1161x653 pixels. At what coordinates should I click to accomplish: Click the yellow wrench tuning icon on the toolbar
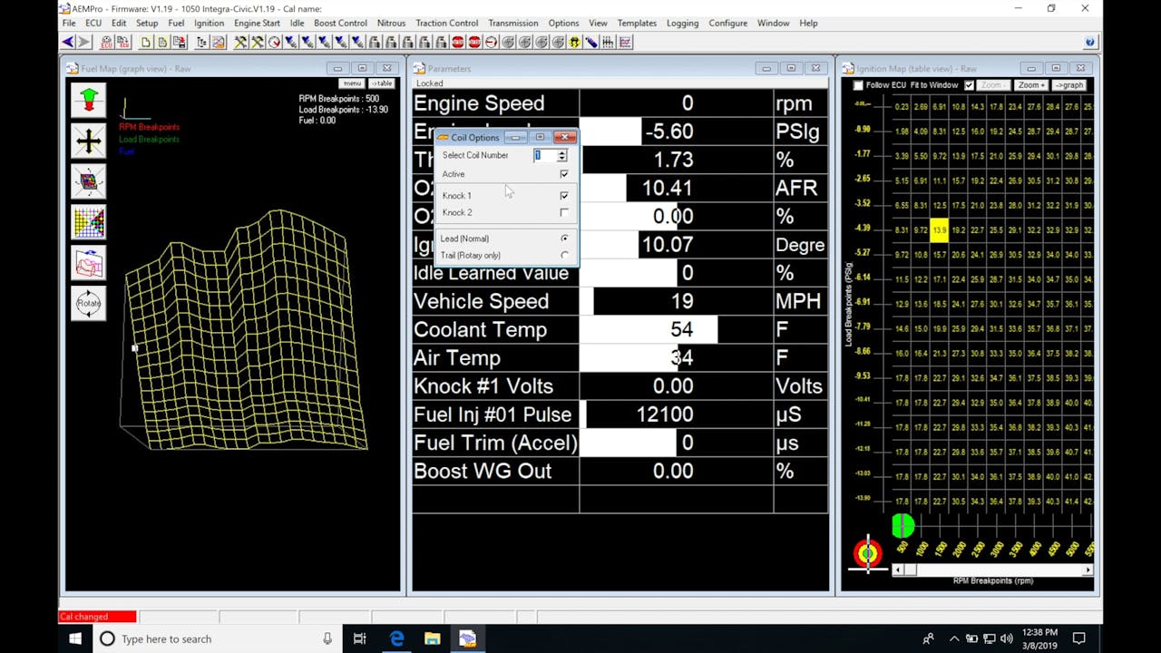(240, 42)
